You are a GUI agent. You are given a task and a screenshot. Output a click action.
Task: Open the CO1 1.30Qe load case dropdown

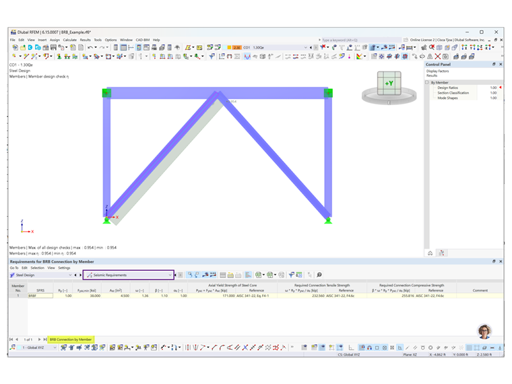[x=305, y=47]
